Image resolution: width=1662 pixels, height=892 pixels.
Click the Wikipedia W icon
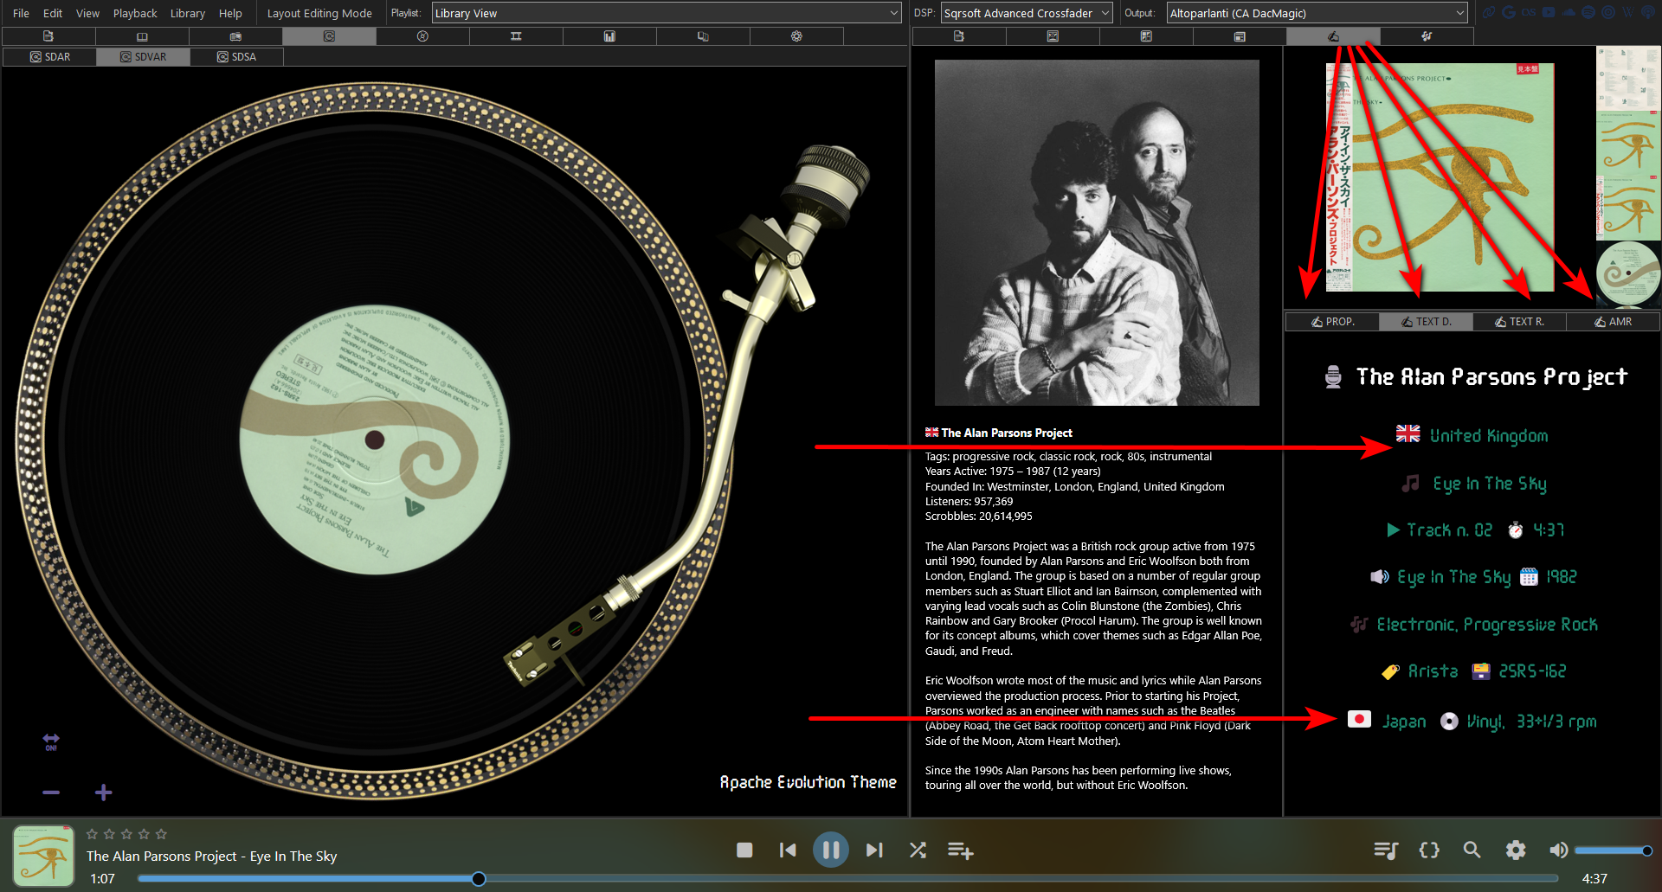1628,12
